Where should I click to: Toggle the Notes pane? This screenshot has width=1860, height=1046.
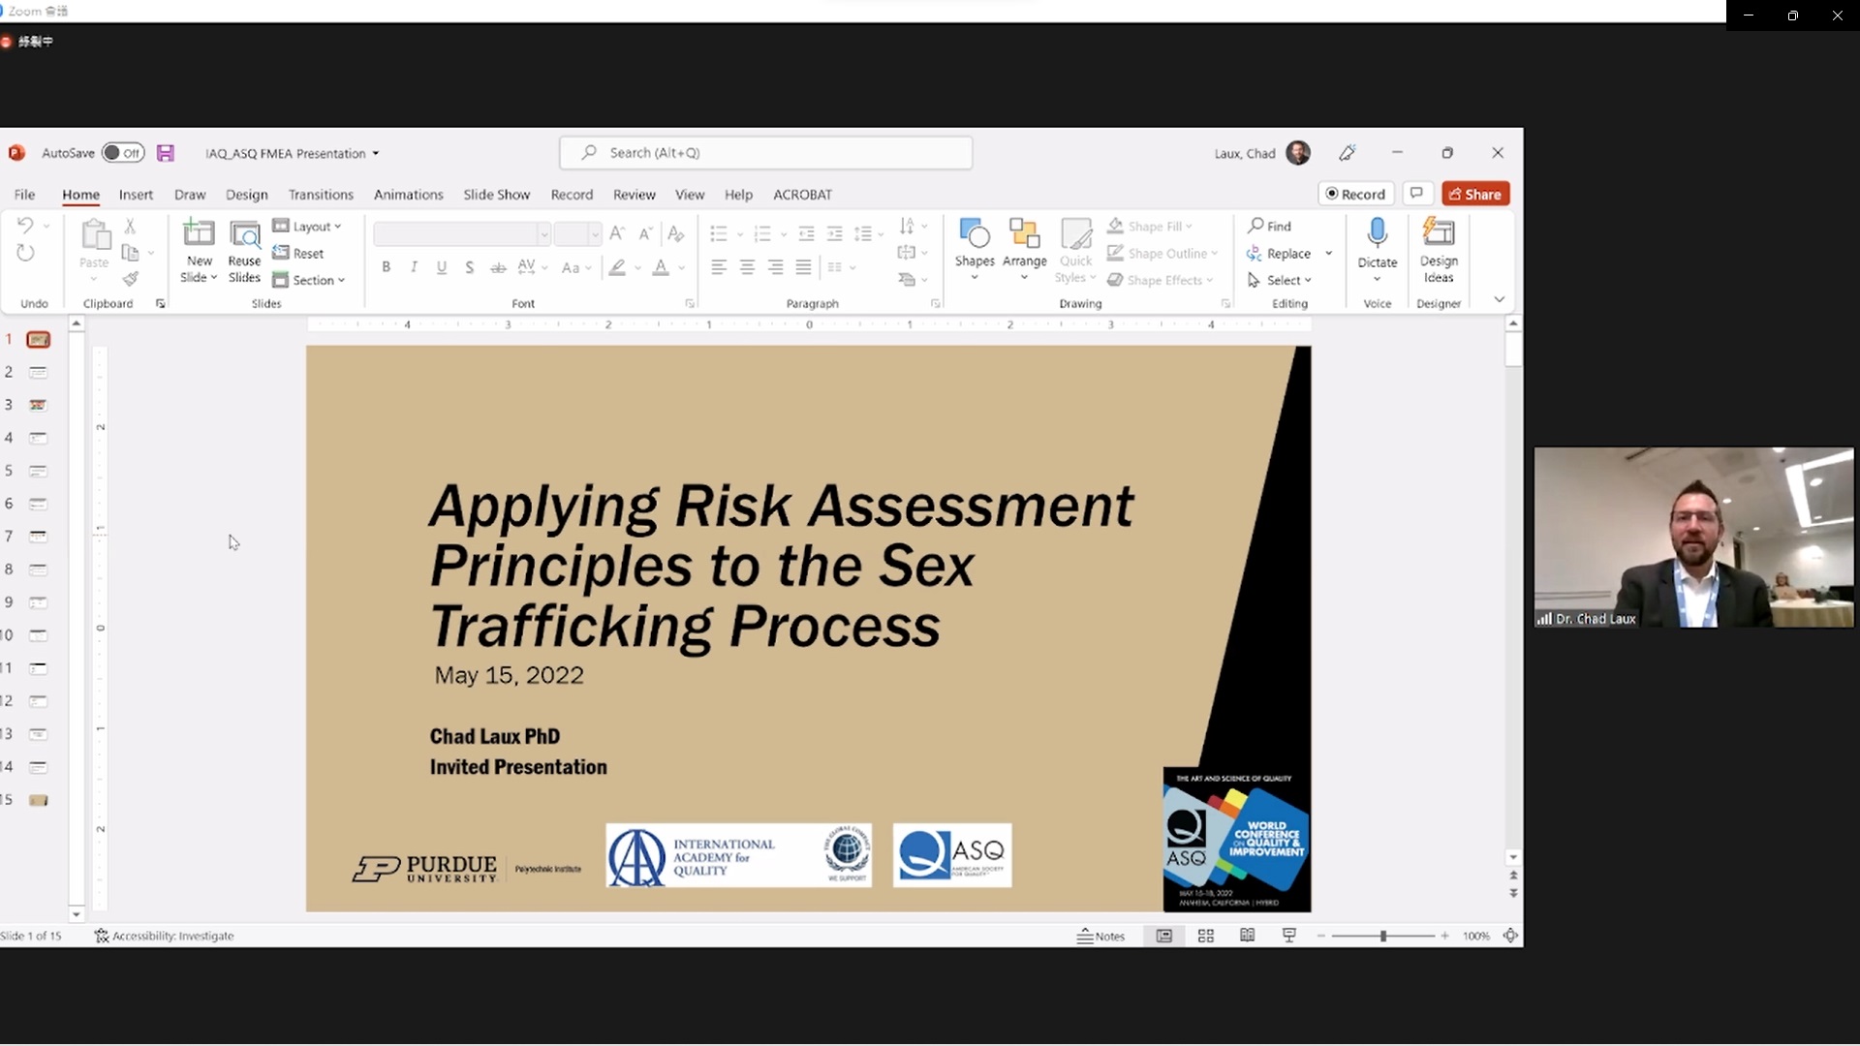click(x=1100, y=936)
